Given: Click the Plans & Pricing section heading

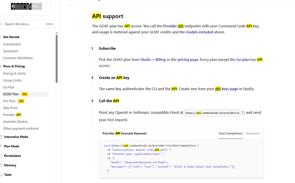Looking at the screenshot, I should tap(14, 66).
